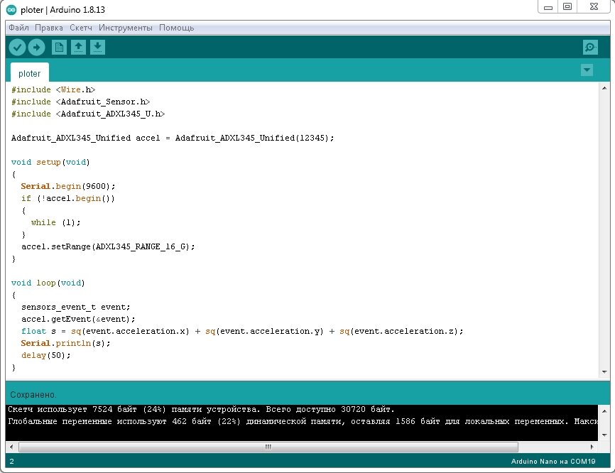Verify the sketch with the checkmark button

(x=17, y=48)
